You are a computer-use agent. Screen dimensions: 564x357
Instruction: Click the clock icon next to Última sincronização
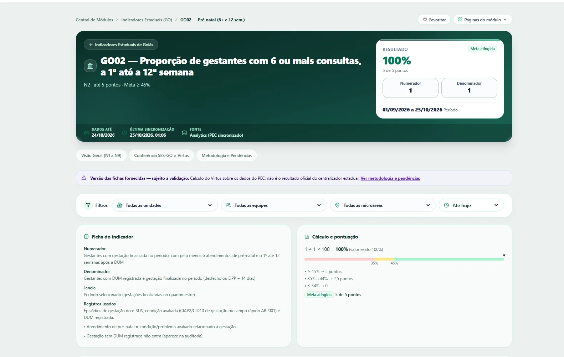pos(124,133)
